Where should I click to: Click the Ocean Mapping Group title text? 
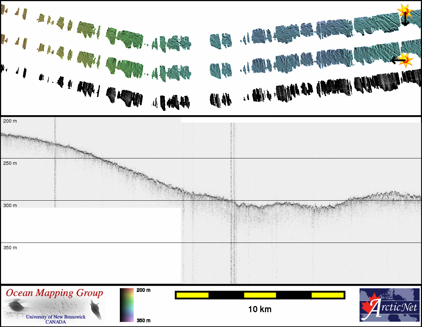click(54, 293)
